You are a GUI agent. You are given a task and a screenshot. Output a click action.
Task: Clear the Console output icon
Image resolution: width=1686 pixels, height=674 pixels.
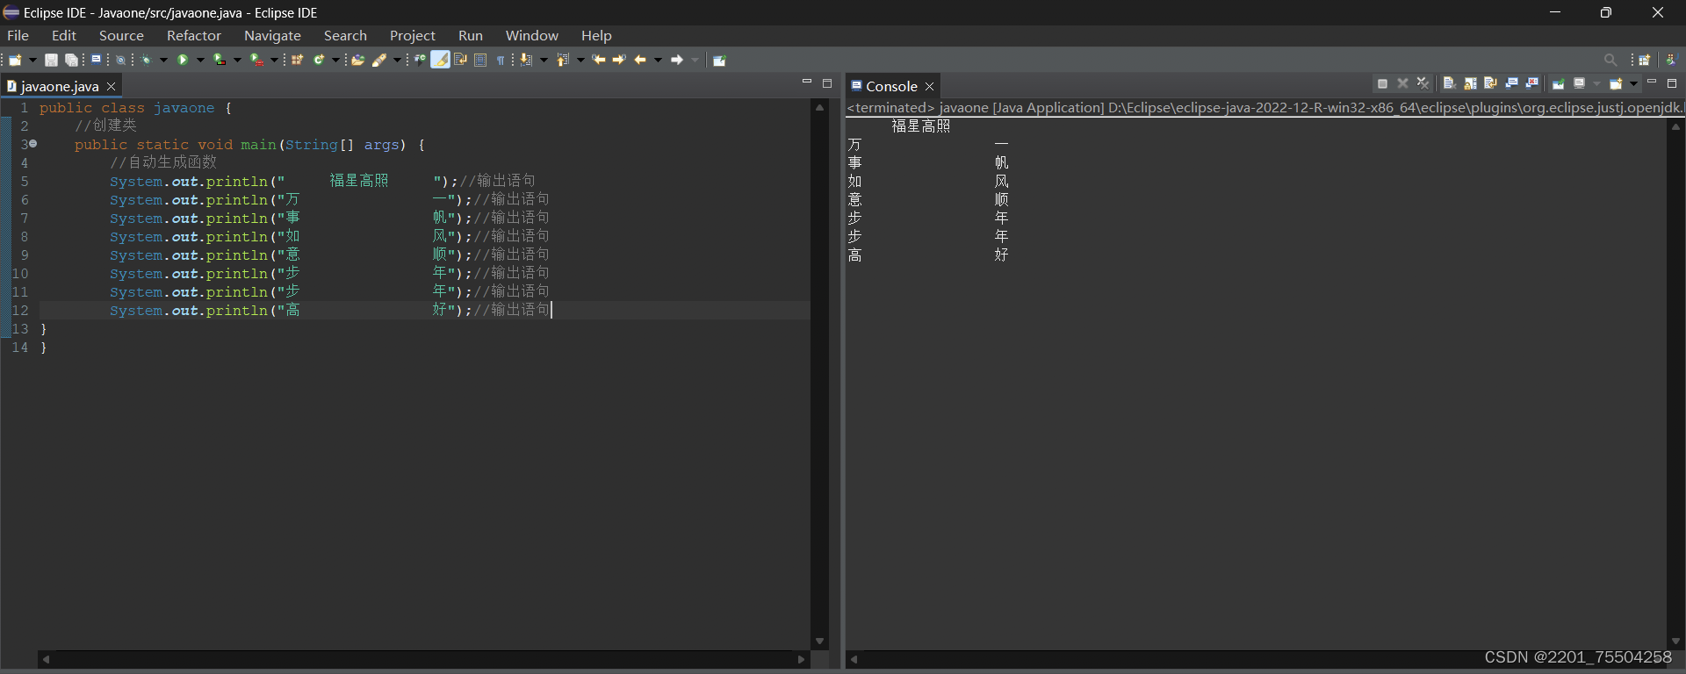(x=1450, y=83)
